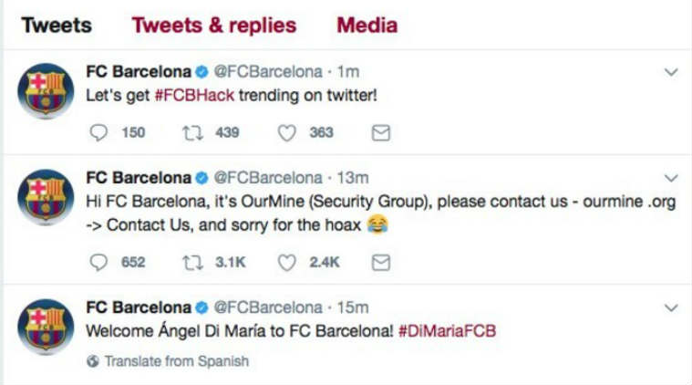Open the @FCBarcelona handle on the 13m tweet
This screenshot has width=692, height=385.
click(x=268, y=178)
